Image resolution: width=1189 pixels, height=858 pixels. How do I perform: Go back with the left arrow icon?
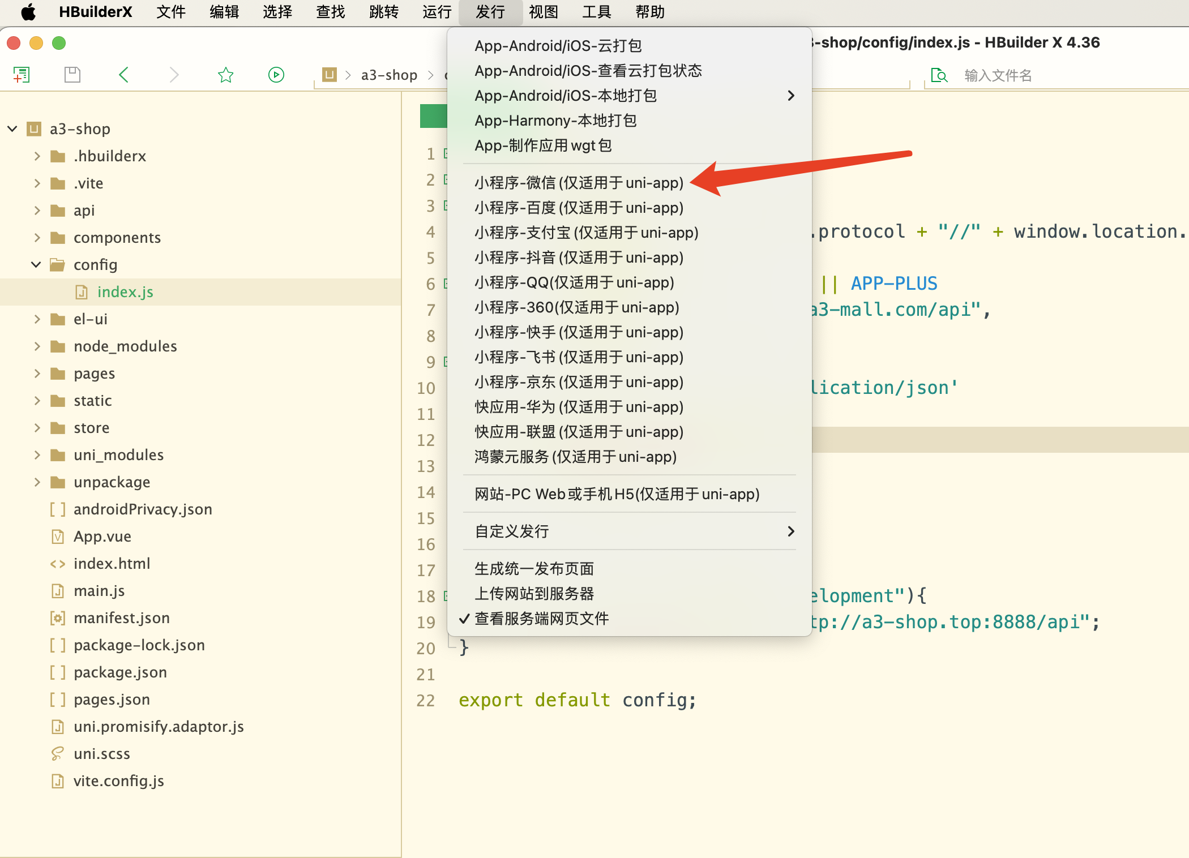pyautogui.click(x=123, y=75)
